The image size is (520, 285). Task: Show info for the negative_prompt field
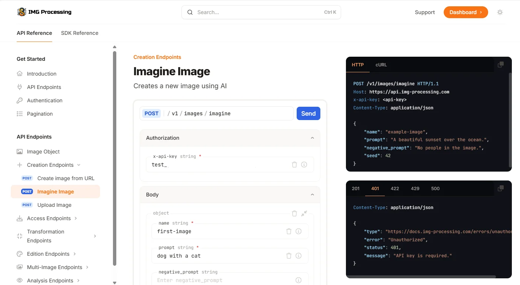(x=299, y=280)
